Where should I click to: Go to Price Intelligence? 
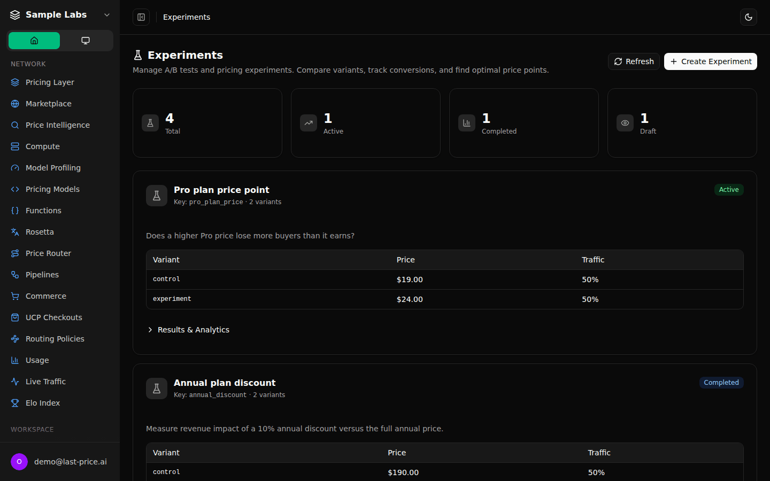(x=60, y=125)
